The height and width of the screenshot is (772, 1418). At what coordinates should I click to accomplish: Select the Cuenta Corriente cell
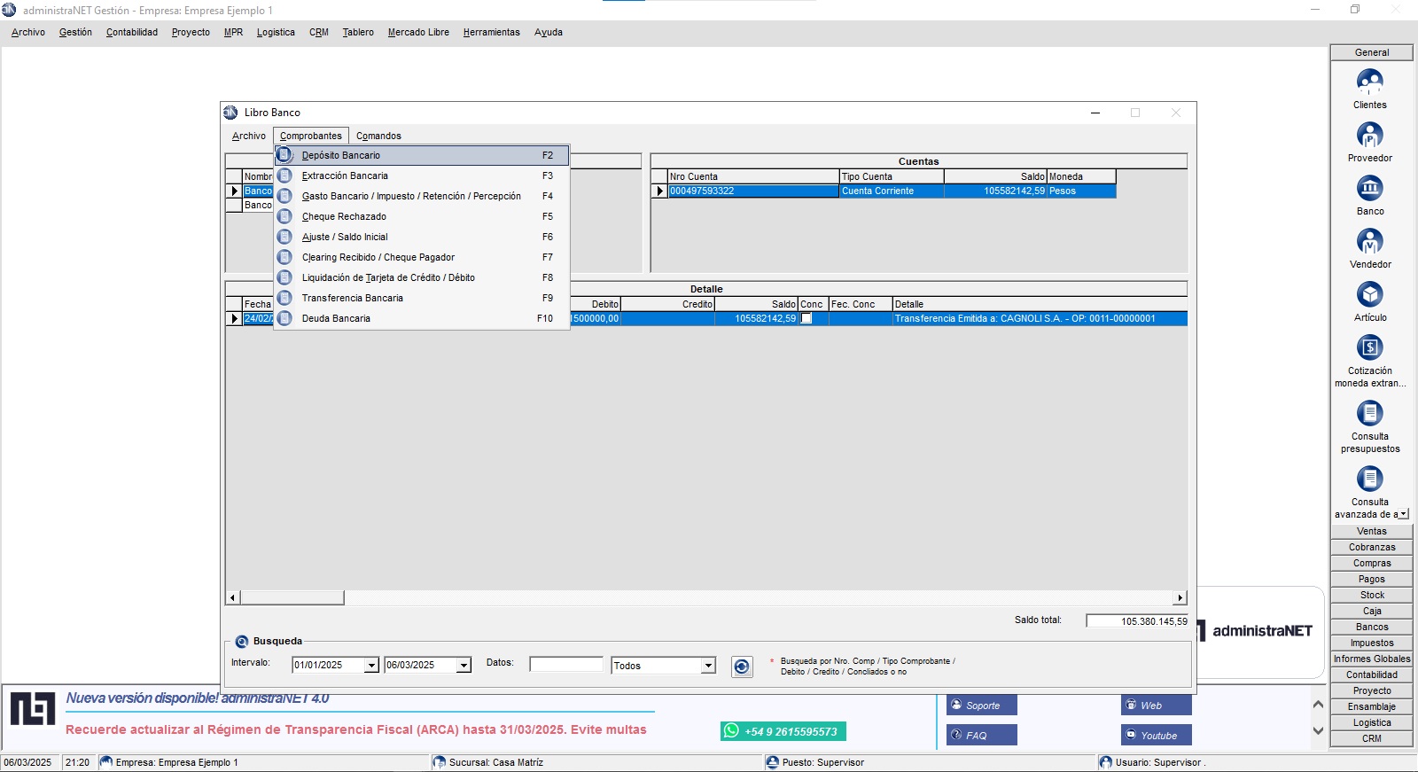point(892,191)
